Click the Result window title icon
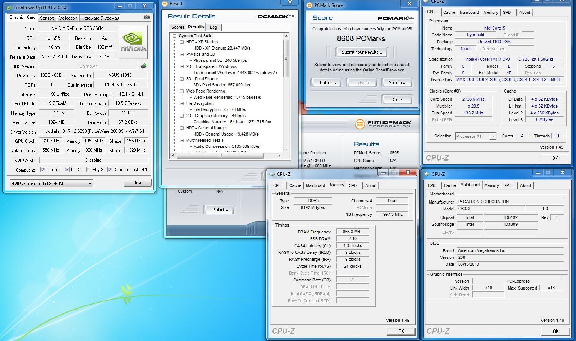The image size is (576, 341). [165, 4]
